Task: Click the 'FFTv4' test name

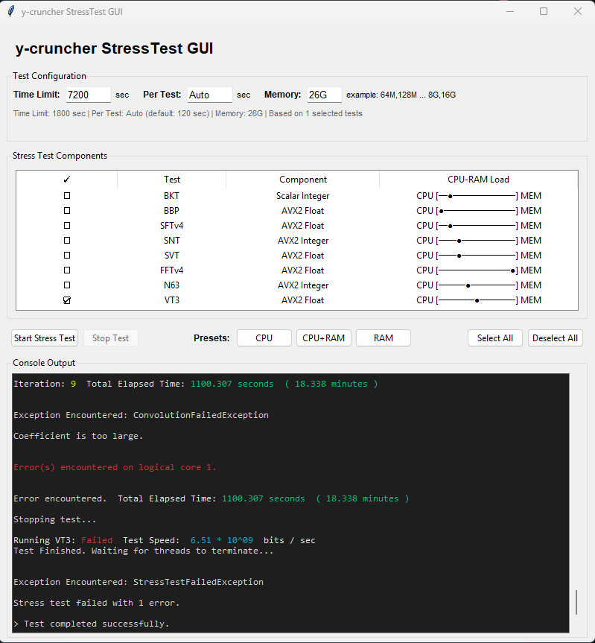Action: (172, 270)
